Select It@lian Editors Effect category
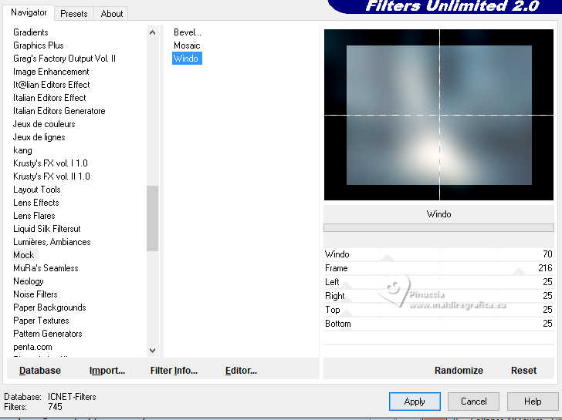 51,85
